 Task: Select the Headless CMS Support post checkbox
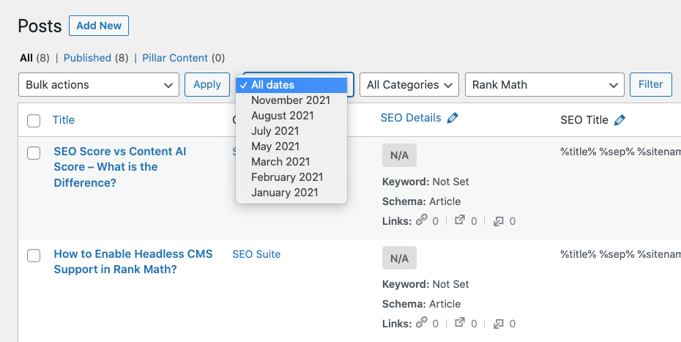[34, 256]
